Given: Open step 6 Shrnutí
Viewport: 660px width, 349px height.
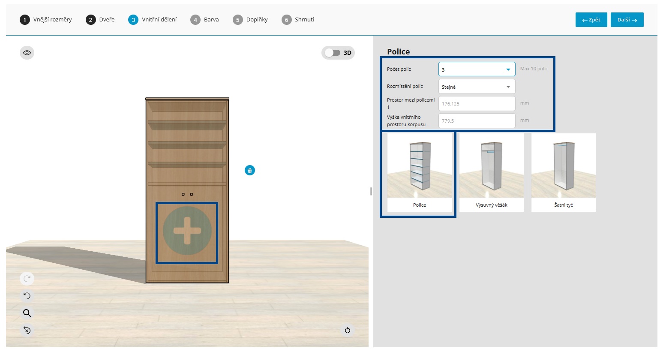Looking at the screenshot, I should 298,20.
